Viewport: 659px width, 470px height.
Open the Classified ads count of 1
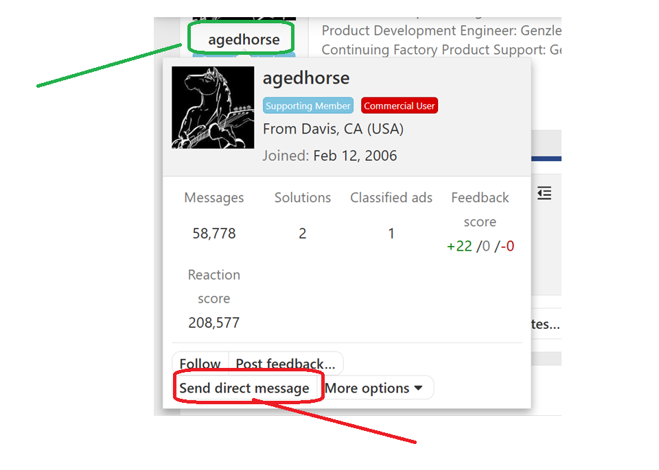click(391, 234)
